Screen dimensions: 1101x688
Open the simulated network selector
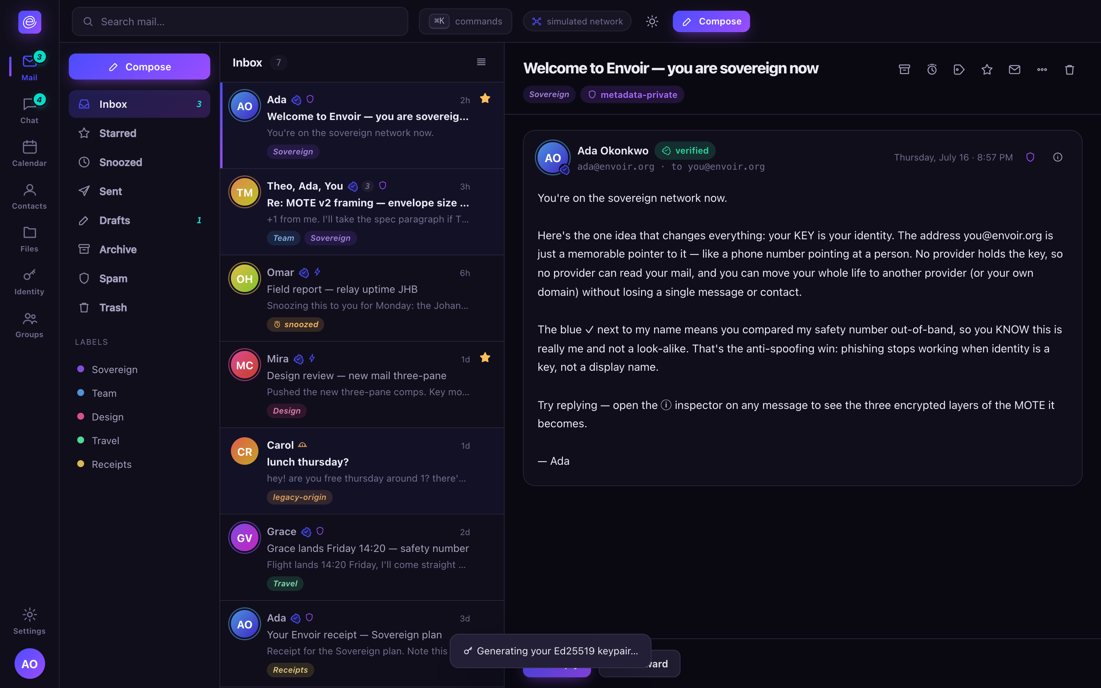tap(577, 21)
